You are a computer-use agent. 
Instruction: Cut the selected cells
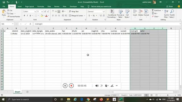click(10, 10)
